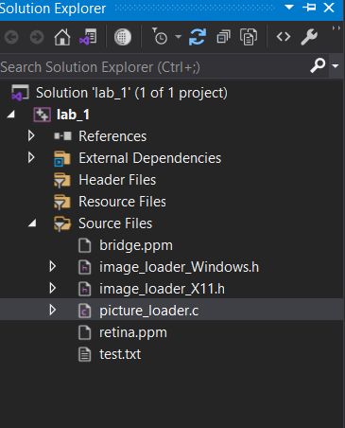
Task: Click the search magnifier icon
Action: pos(318,65)
